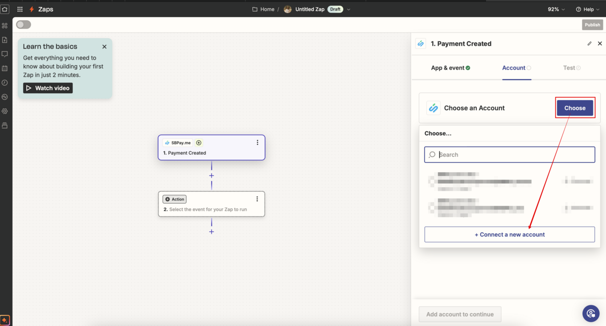Click the SBPay.me logo in account row
Screen dimensions: 606x326
tap(433, 108)
